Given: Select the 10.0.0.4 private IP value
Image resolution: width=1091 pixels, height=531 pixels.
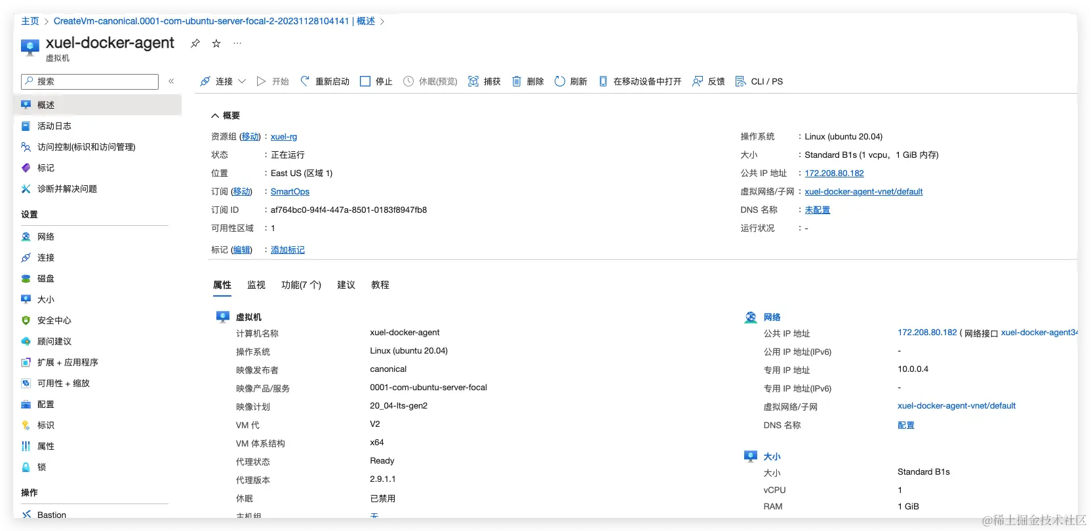Looking at the screenshot, I should point(913,369).
